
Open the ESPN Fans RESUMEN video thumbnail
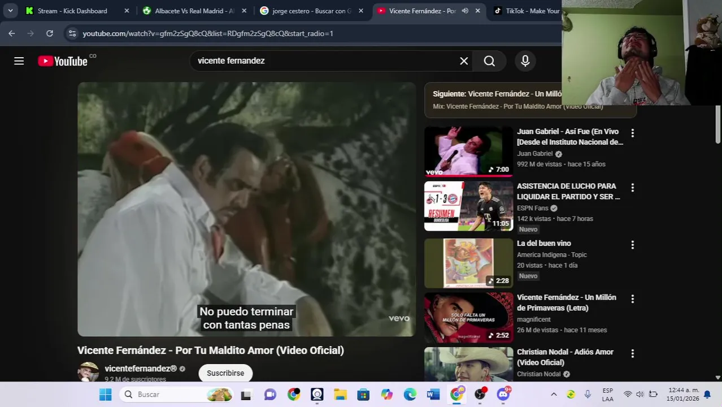pos(468,206)
